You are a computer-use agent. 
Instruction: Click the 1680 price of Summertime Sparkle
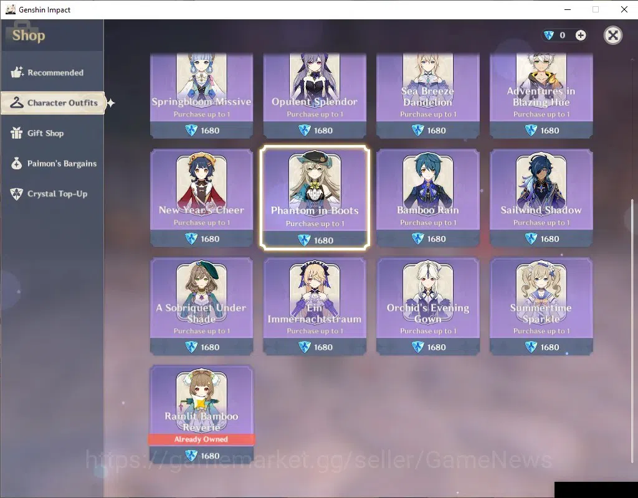pos(550,347)
